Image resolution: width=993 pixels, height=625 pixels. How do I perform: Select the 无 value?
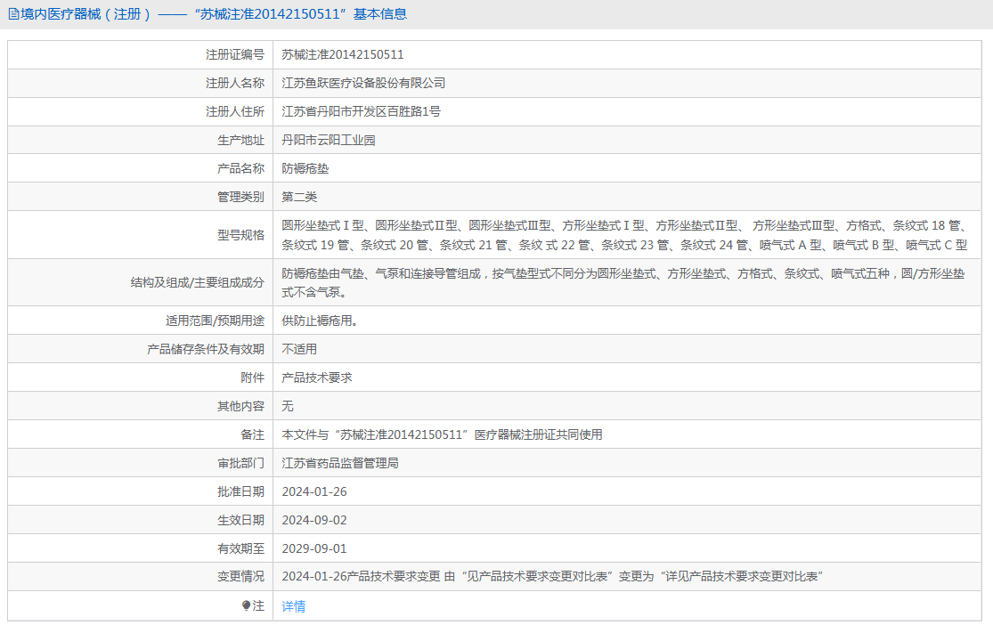pyautogui.click(x=288, y=406)
